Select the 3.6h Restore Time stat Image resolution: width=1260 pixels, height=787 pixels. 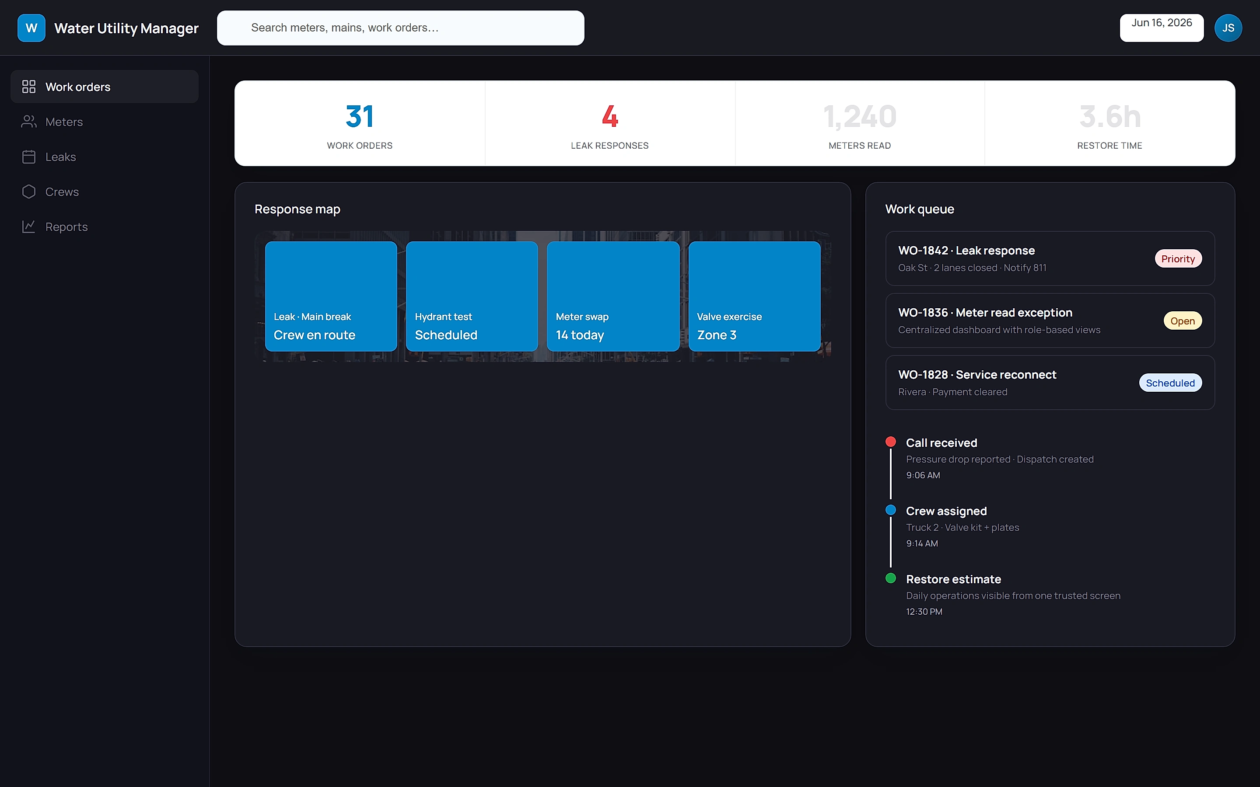coord(1109,123)
